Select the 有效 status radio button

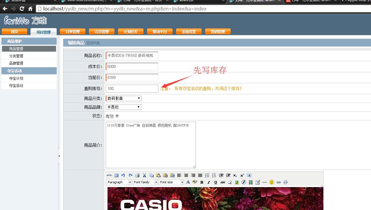117,116
